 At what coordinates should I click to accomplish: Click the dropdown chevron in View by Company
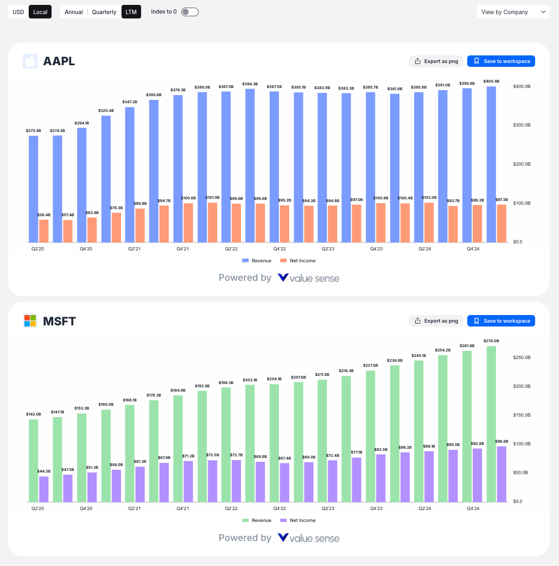point(543,12)
